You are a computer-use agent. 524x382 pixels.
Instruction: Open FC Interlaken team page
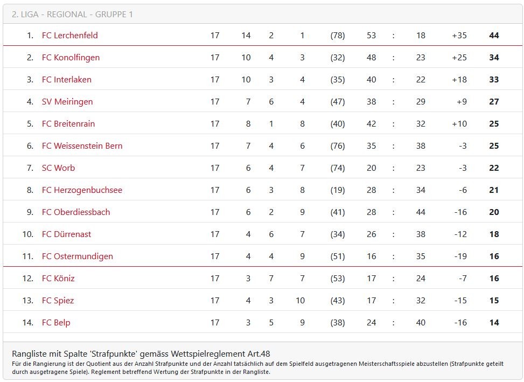66,80
